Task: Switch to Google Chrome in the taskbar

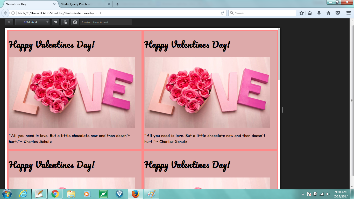Action: click(x=55, y=194)
